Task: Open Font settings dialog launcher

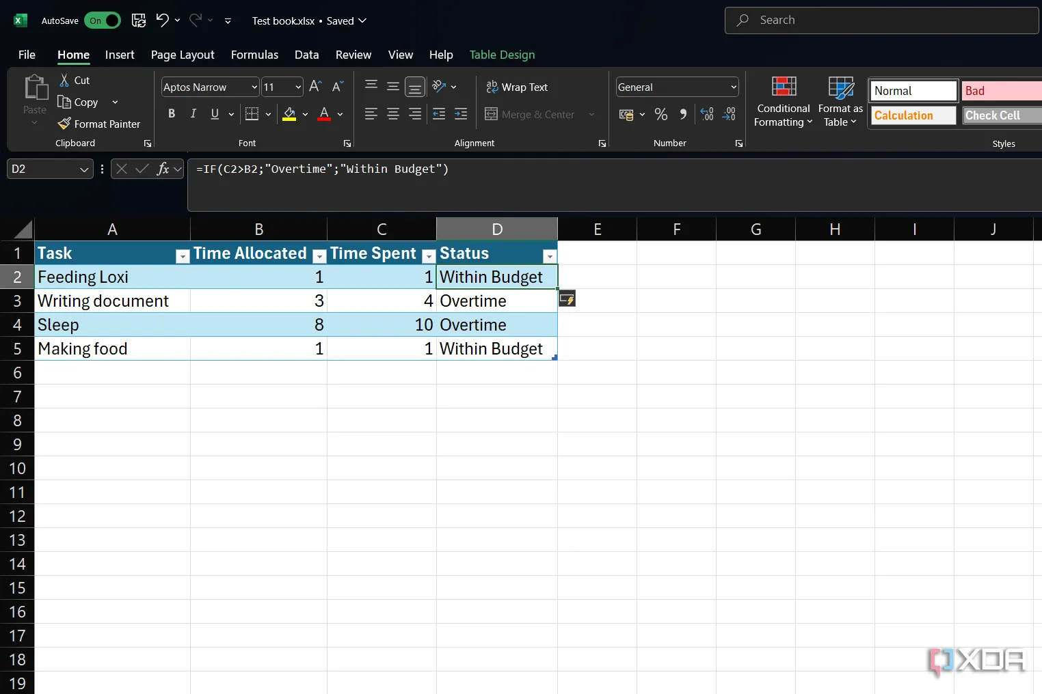Action: pos(347,143)
